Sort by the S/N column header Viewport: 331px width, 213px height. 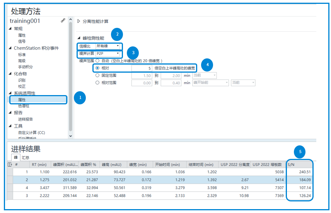coord(299,164)
